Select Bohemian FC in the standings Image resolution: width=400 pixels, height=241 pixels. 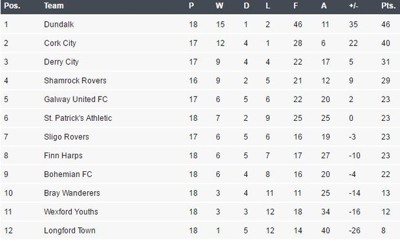(68, 174)
